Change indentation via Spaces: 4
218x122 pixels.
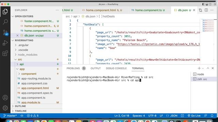coord(139,116)
